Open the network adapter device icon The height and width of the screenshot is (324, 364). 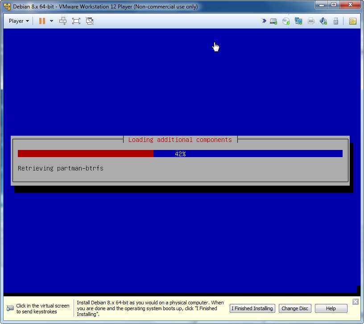pyautogui.click(x=298, y=21)
